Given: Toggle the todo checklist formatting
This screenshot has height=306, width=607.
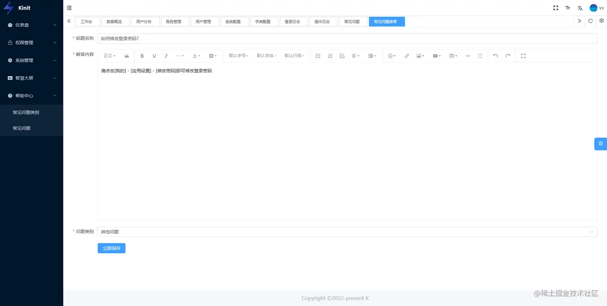Looking at the screenshot, I should (x=342, y=56).
